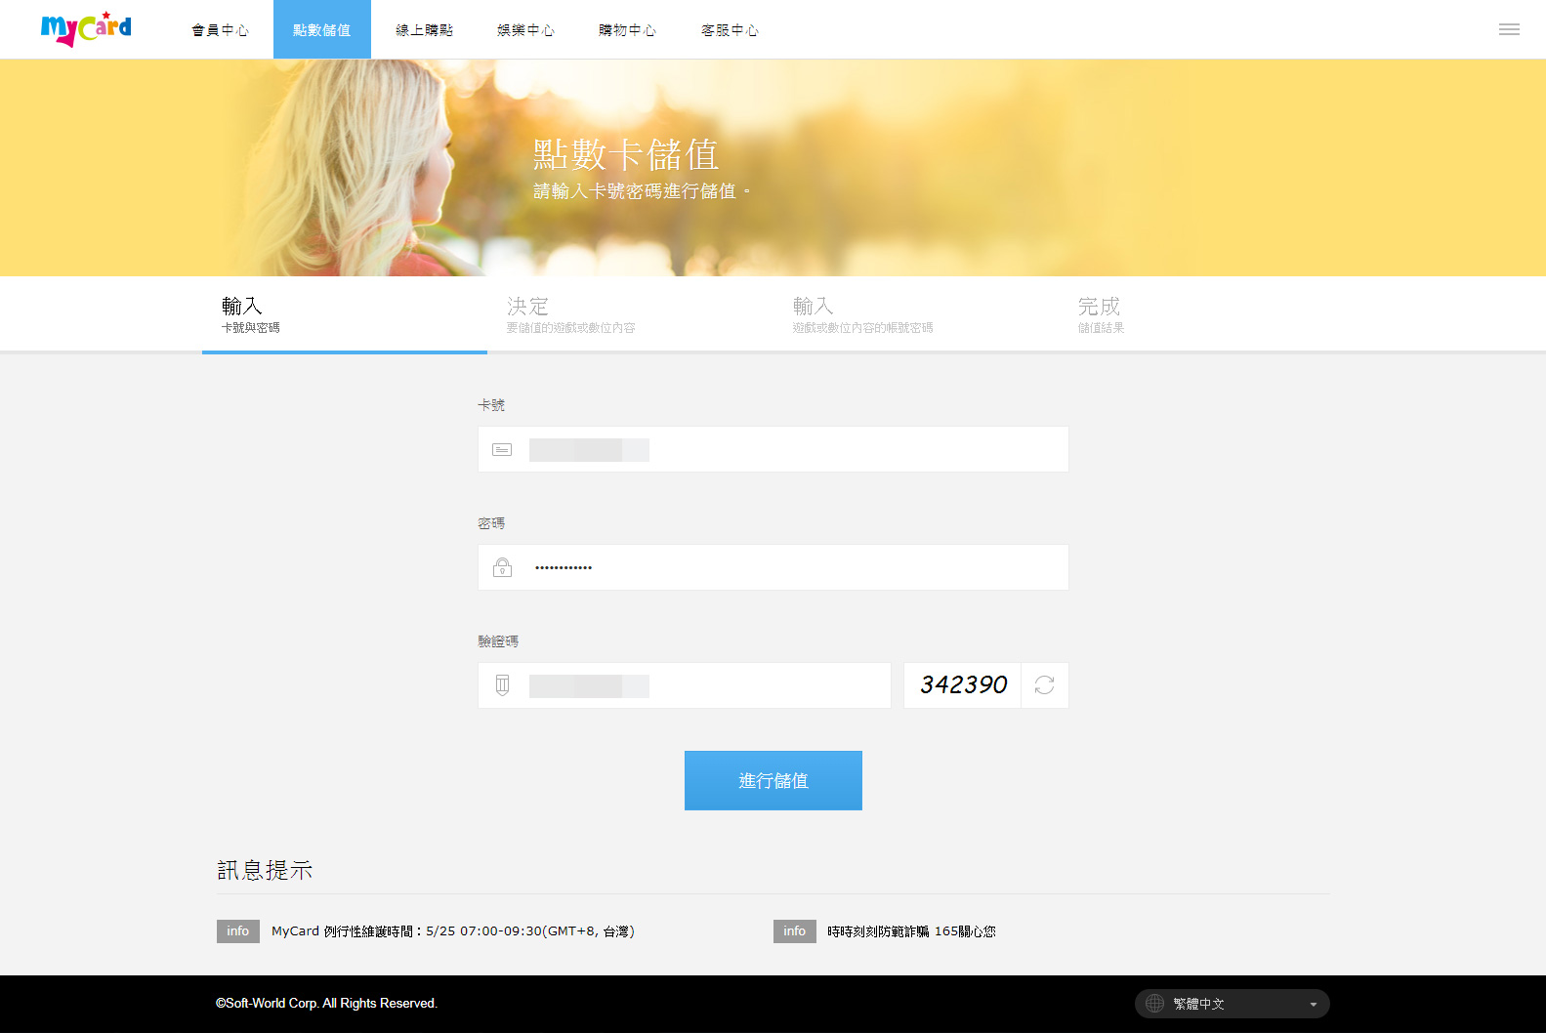Open 會員中心 menu
The width and height of the screenshot is (1546, 1033).
221,30
